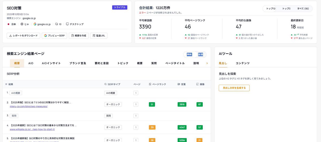Click red down arrow next to 627
321x142 pixels.
(x=140, y=38)
